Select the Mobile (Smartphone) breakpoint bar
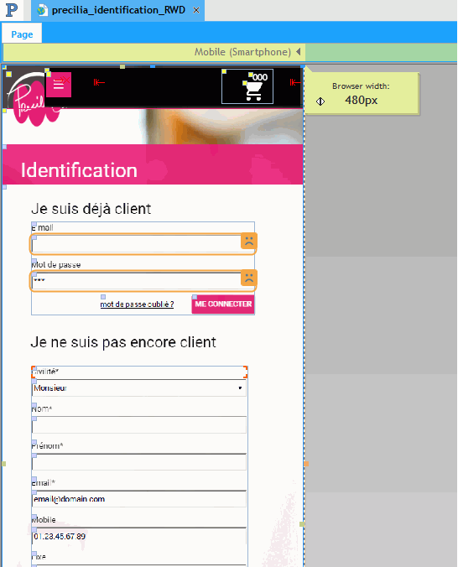 coord(154,52)
